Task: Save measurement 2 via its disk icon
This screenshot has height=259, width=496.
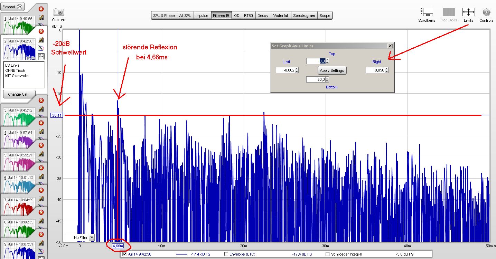Action: (41, 40)
